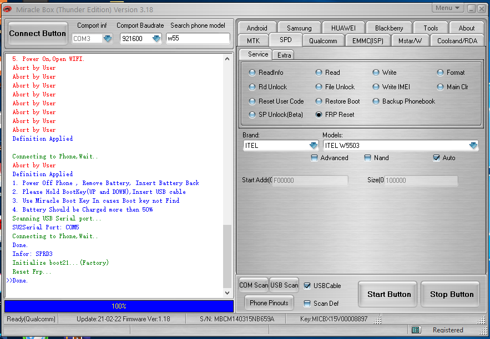Open the Tools tab

click(431, 28)
